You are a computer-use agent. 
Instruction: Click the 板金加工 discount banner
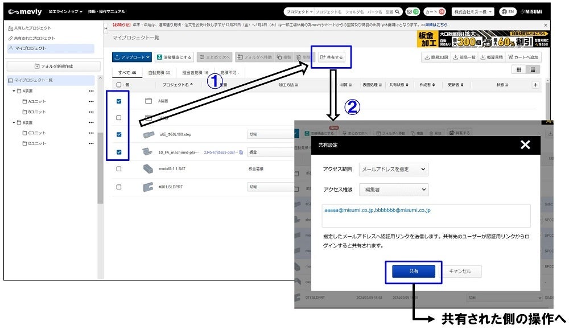(483, 39)
